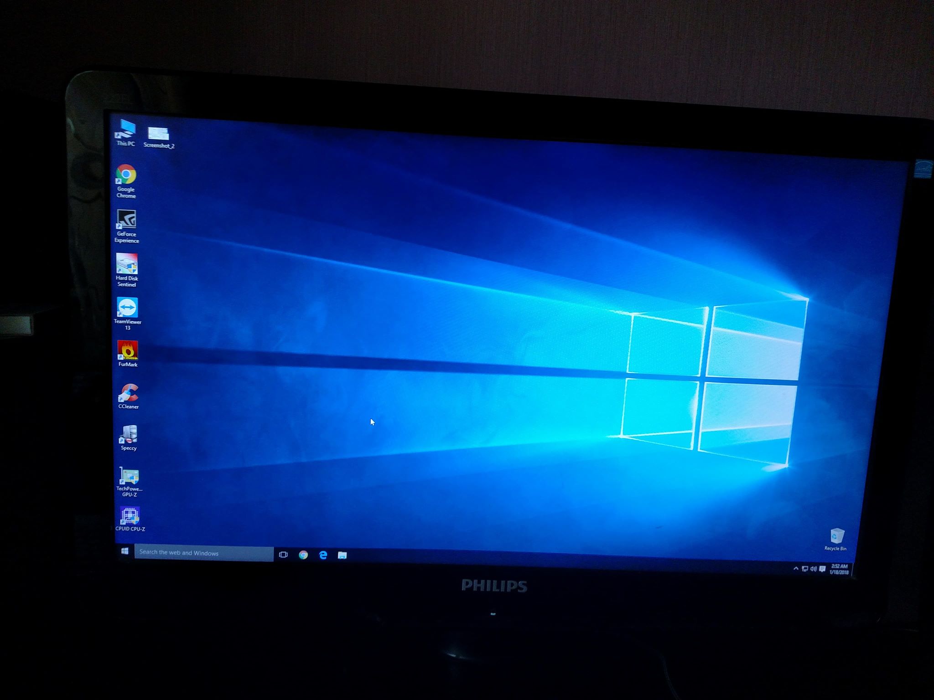Select the TechPowerUp GPU-Z icon
This screenshot has height=700, width=934.
(x=129, y=477)
